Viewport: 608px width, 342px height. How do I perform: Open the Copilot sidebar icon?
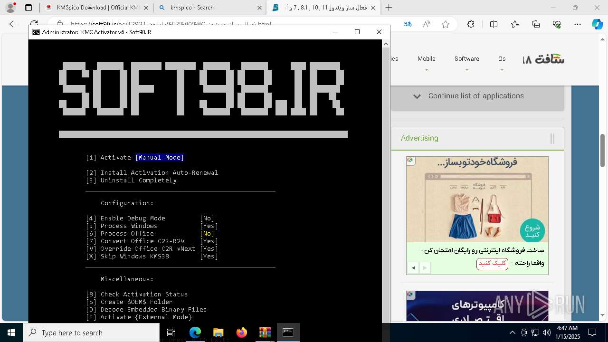597,24
